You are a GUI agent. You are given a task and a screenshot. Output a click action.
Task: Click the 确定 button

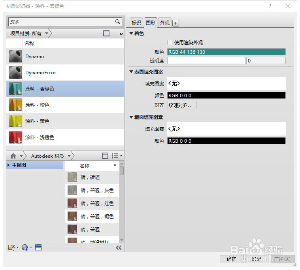[232, 259]
